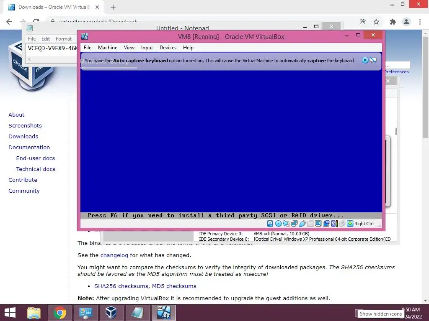Open the Downloads sidebar link
429x321 pixels.
(x=23, y=137)
